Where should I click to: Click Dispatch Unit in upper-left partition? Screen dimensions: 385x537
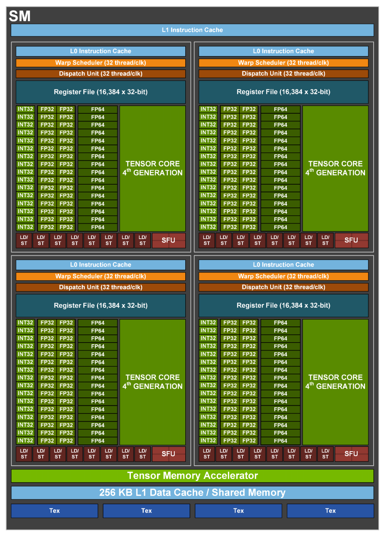point(101,74)
